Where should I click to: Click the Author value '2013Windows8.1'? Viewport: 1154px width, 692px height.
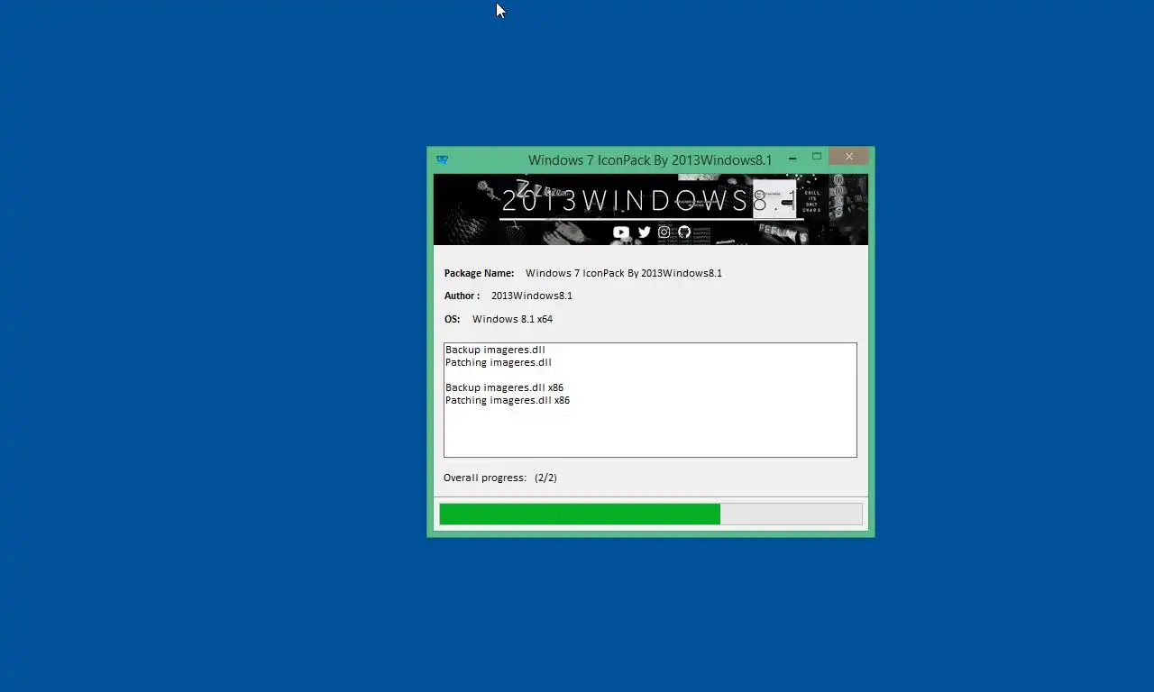(x=532, y=296)
